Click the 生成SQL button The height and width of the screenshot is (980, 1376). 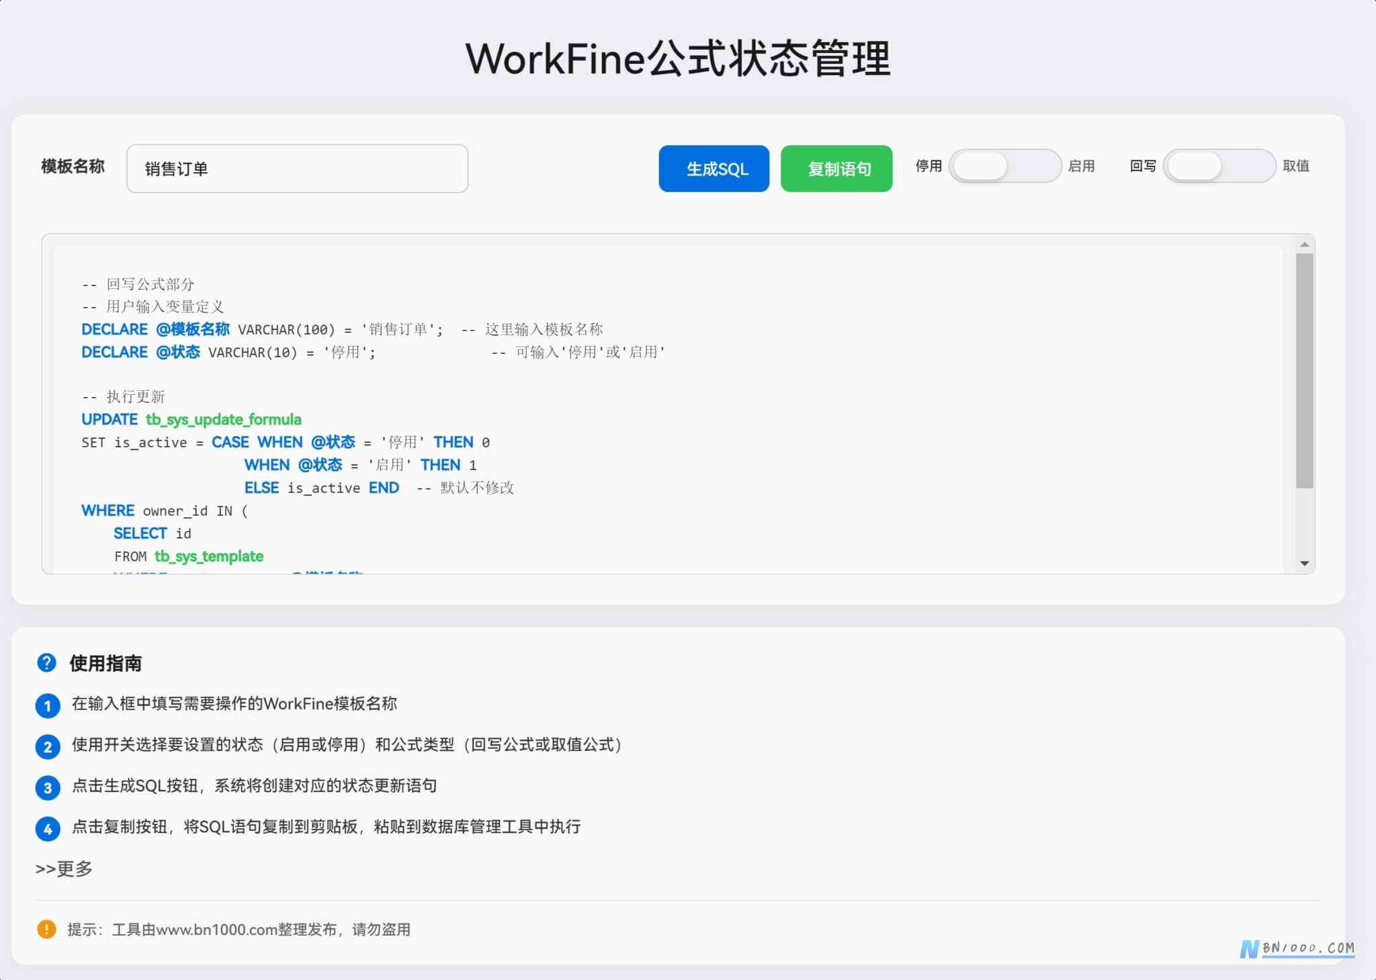(714, 169)
